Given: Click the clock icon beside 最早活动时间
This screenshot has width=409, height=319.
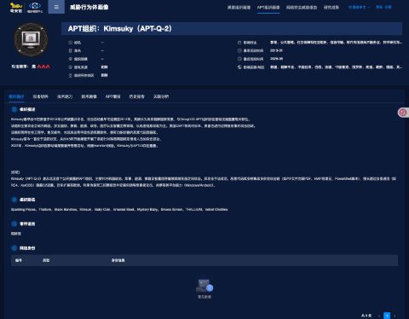Looking at the screenshot, I should click(x=239, y=50).
